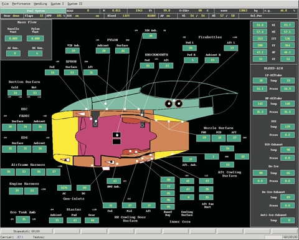299x240 pixels.
Task: Click the APRON Fwd value box
Action: (x=52, y=72)
